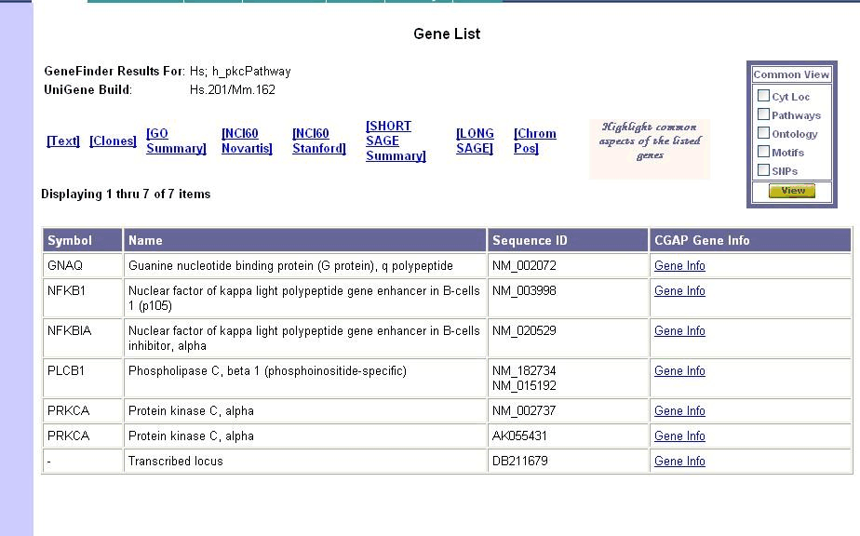The height and width of the screenshot is (536, 860).
Task: Open Gene Info for GNAQ
Action: (679, 266)
